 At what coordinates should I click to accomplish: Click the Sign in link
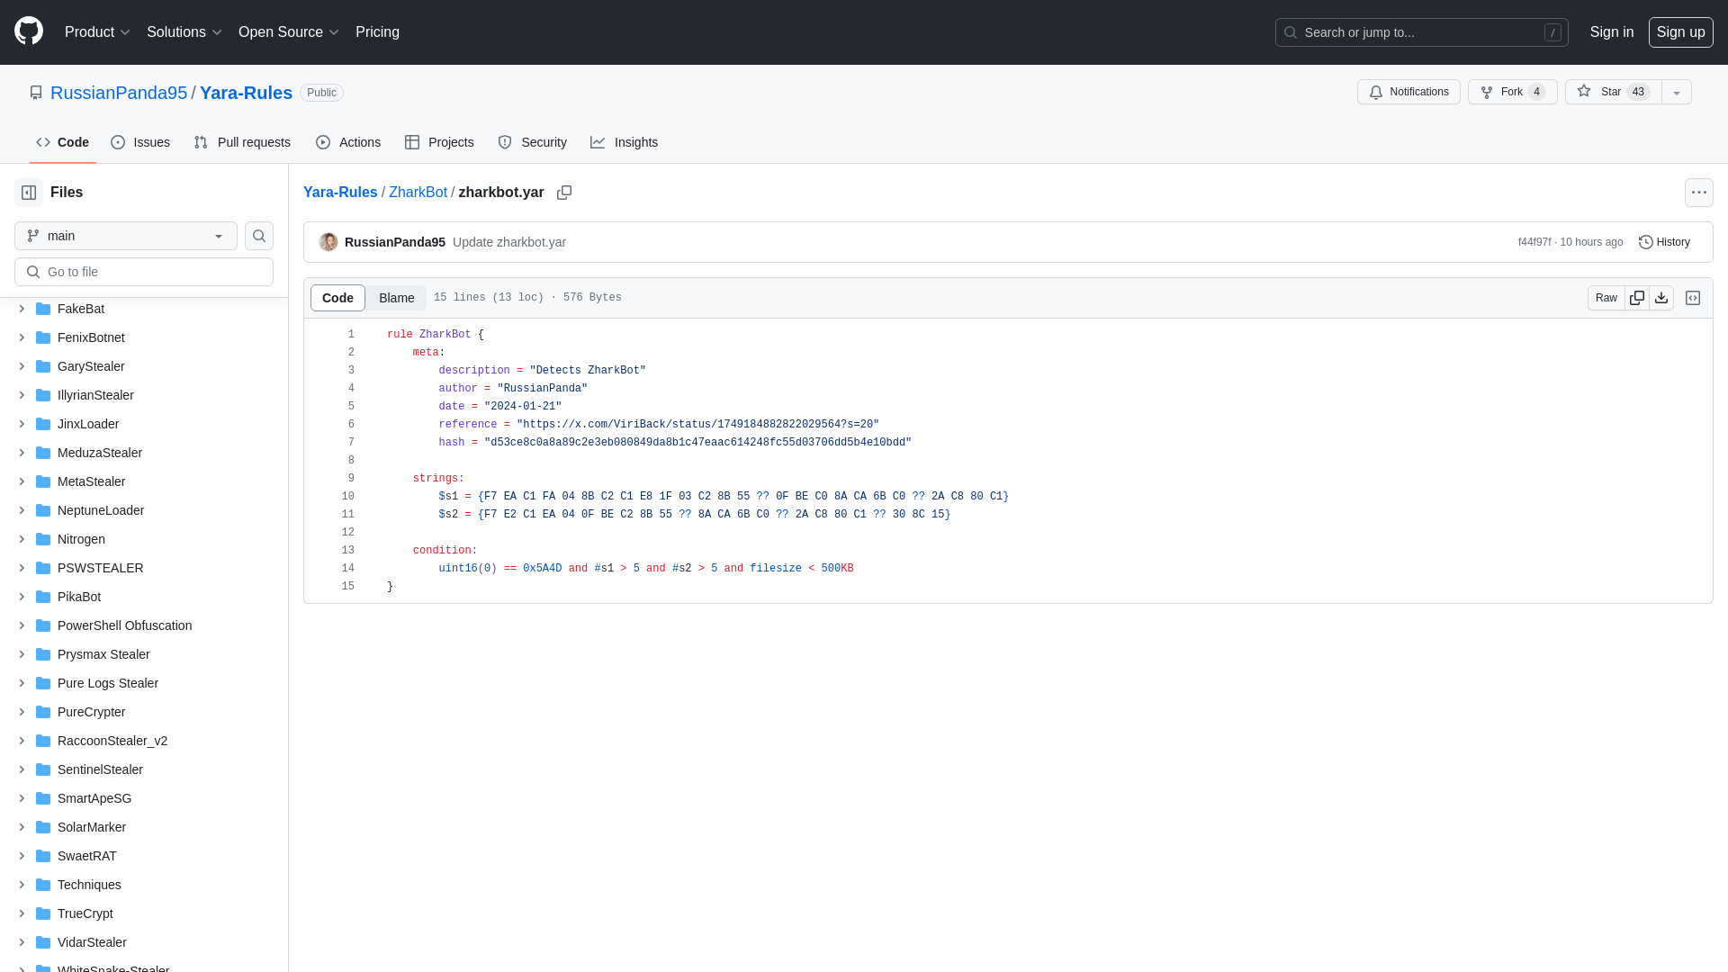(1612, 32)
